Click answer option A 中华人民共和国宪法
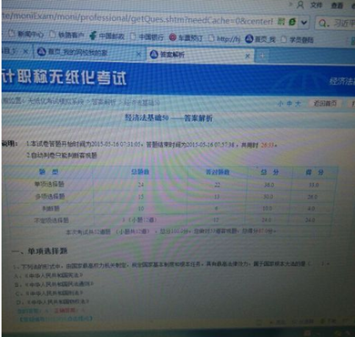This screenshot has width=355, height=337. point(49,276)
